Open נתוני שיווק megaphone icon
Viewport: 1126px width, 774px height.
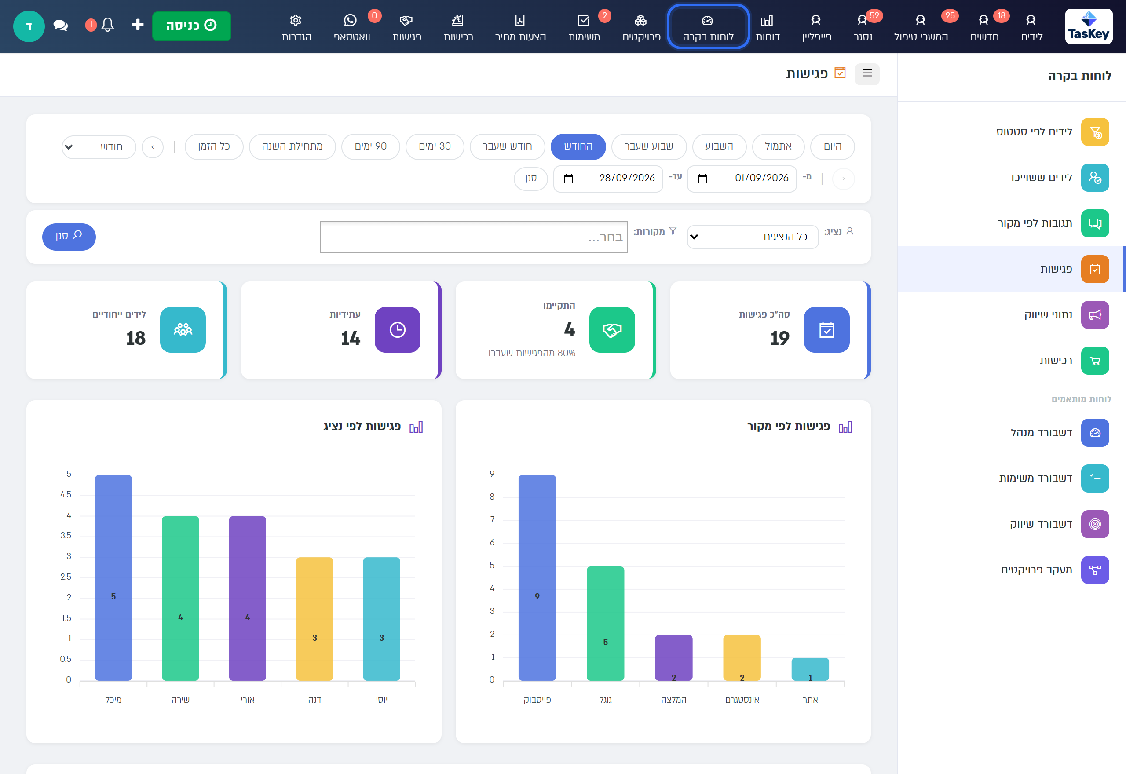pyautogui.click(x=1095, y=315)
